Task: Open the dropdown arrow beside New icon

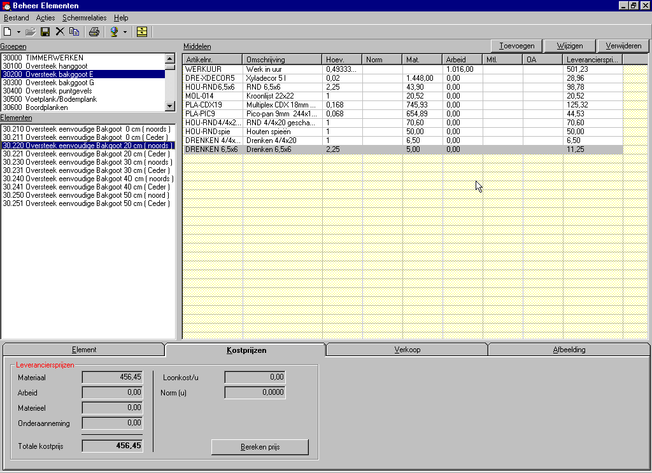Action: coord(18,32)
